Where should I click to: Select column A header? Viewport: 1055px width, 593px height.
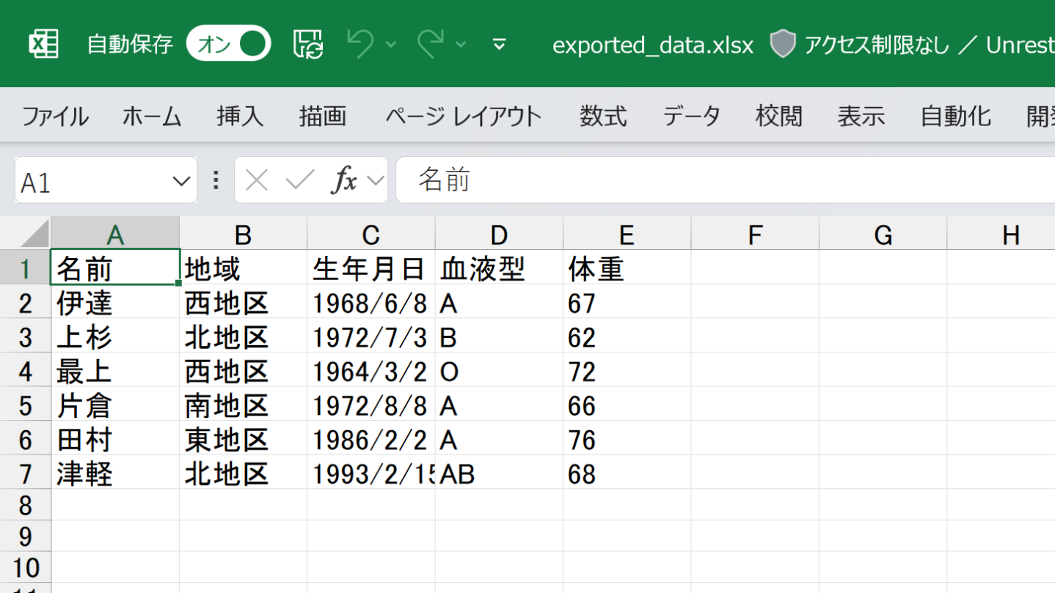[115, 234]
